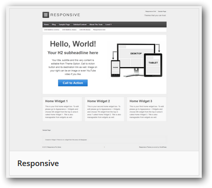Open About The Tests menu item
Screen dimensions: 212x188
click(96, 25)
